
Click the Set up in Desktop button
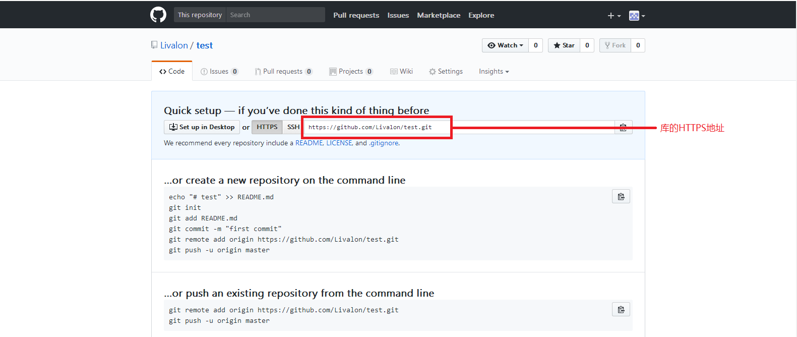pyautogui.click(x=202, y=127)
